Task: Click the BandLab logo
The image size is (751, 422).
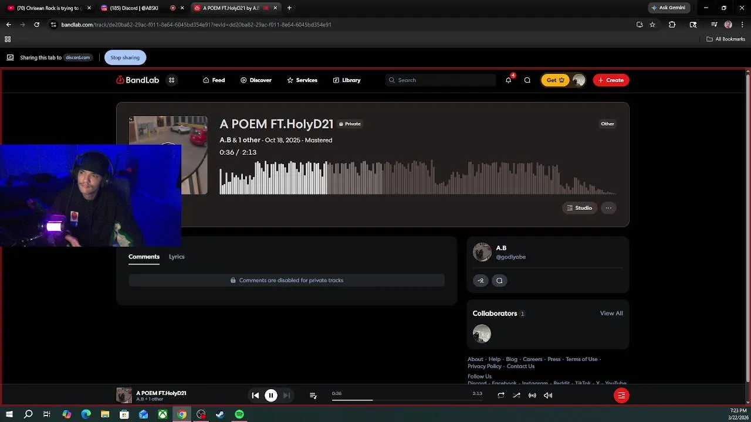Action: pyautogui.click(x=138, y=80)
